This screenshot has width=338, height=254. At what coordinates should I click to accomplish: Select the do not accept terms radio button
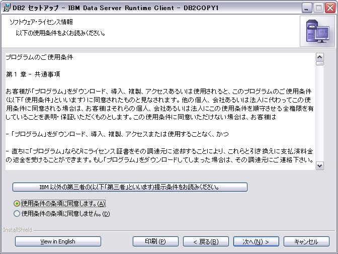17,214
